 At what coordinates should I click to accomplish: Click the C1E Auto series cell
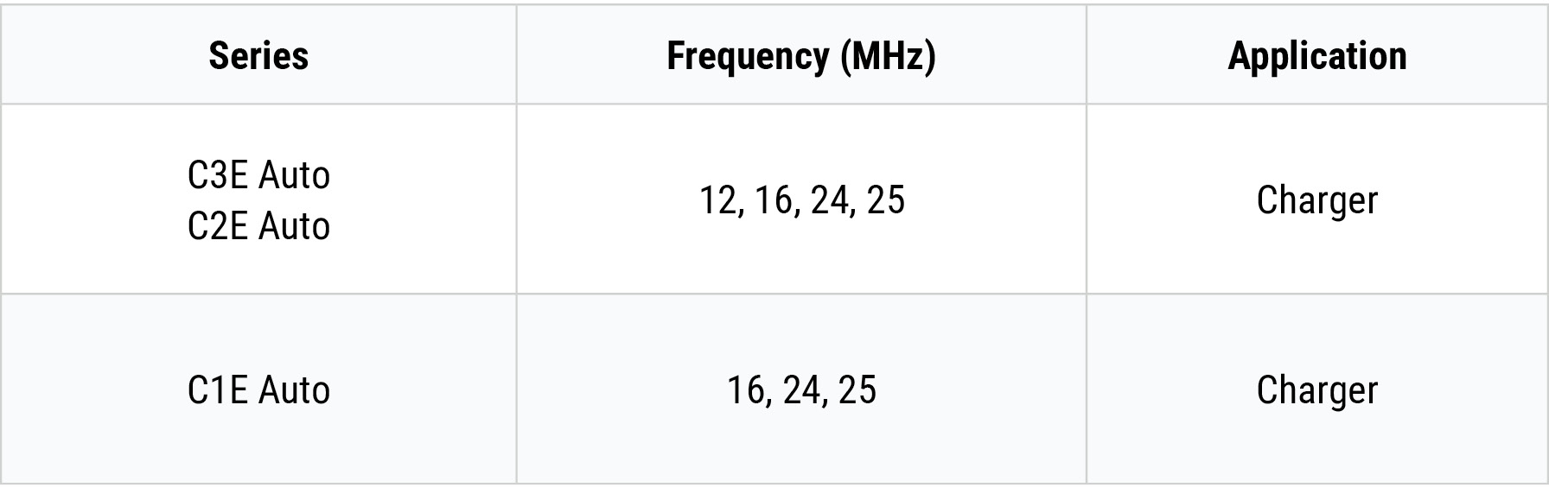[x=258, y=389]
